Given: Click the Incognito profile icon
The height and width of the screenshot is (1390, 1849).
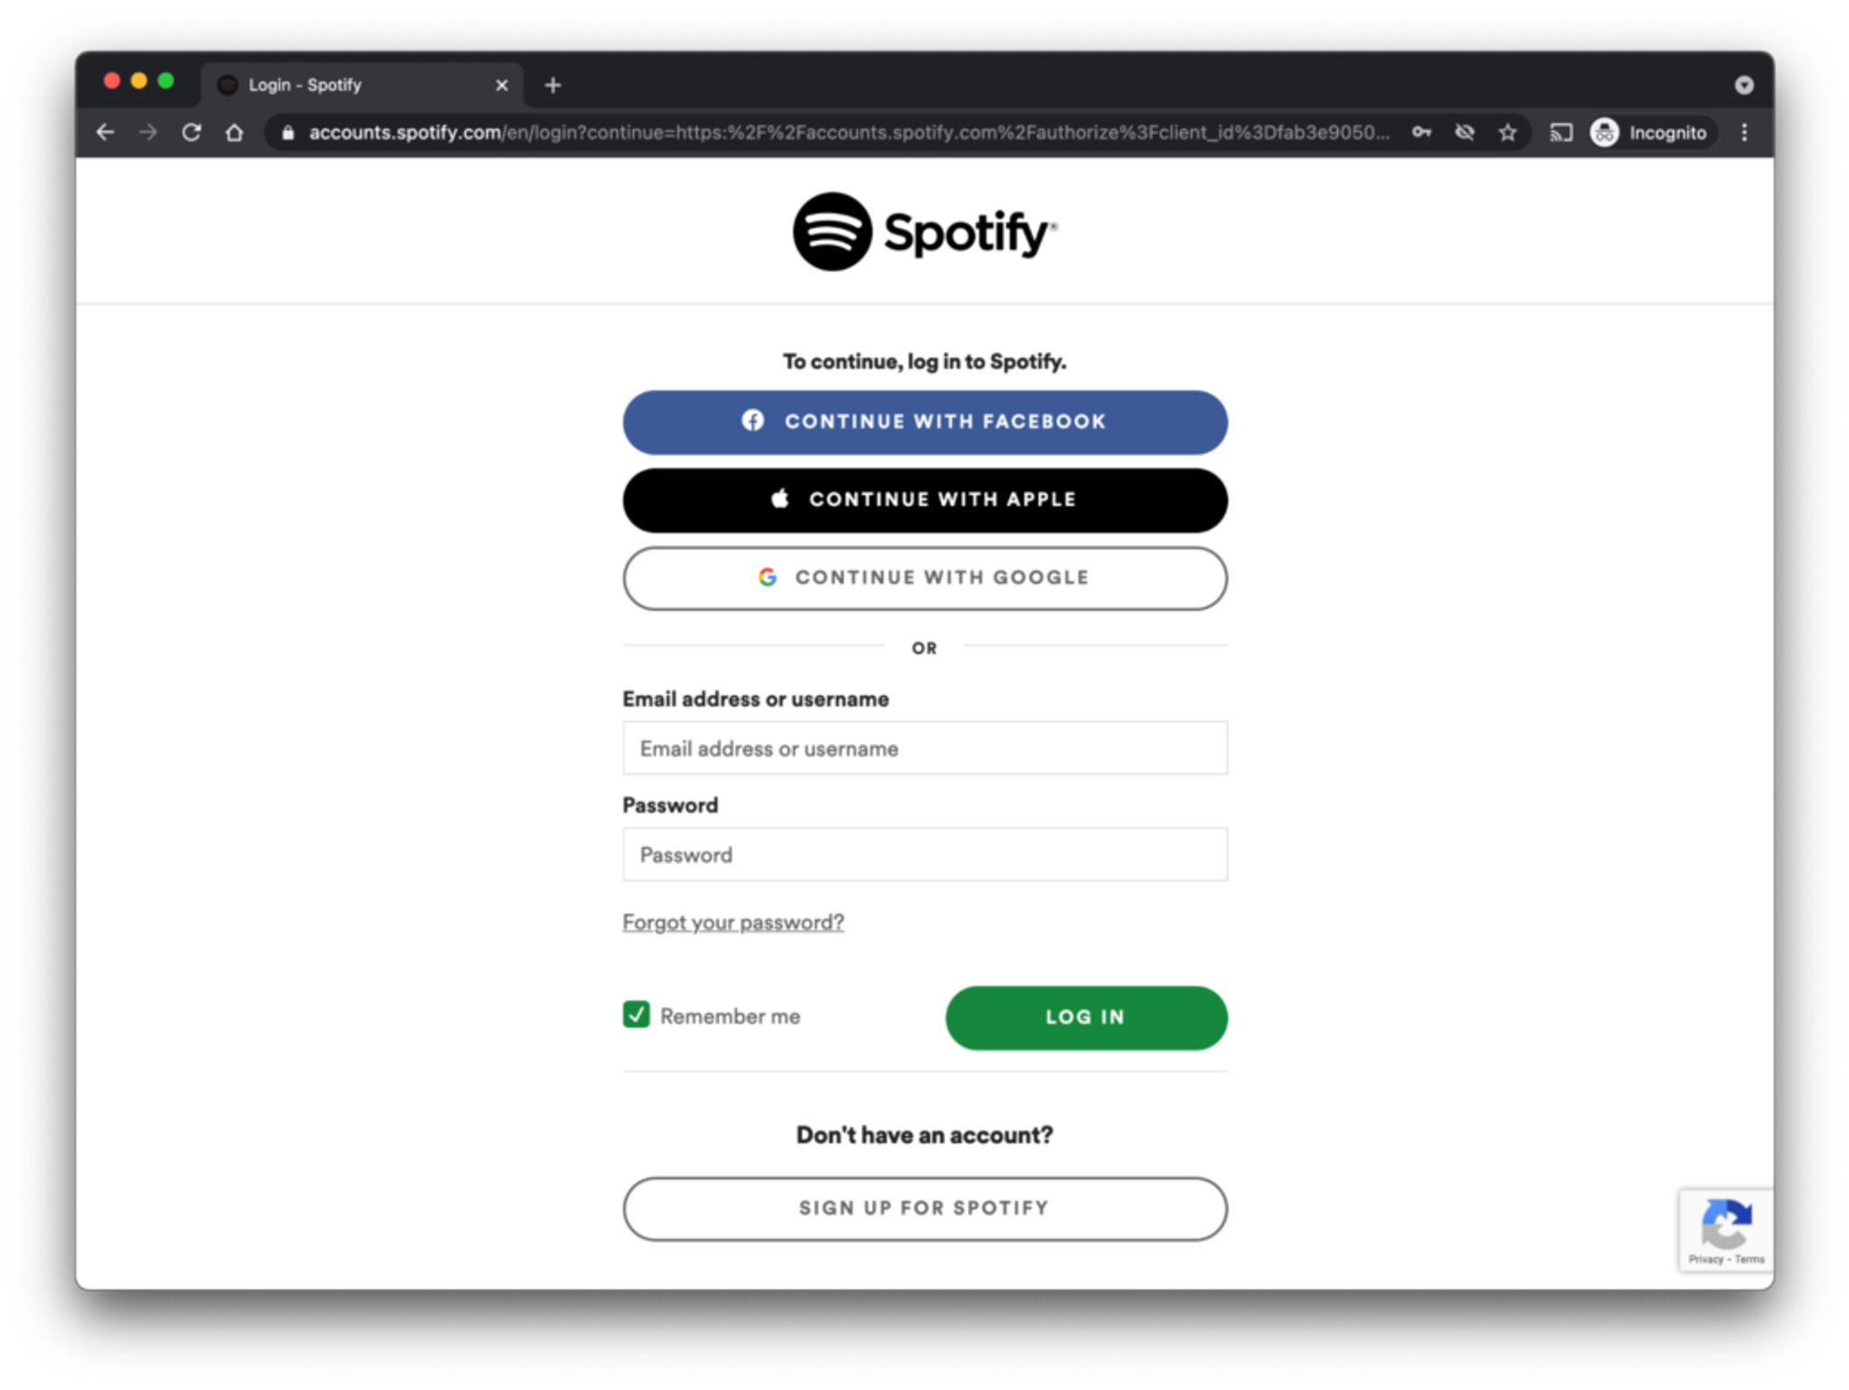Looking at the screenshot, I should [x=1608, y=133].
